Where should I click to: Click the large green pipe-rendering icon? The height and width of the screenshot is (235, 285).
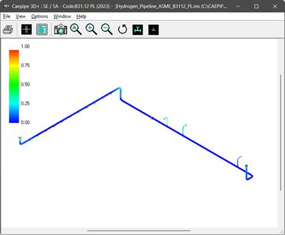[x=137, y=30]
